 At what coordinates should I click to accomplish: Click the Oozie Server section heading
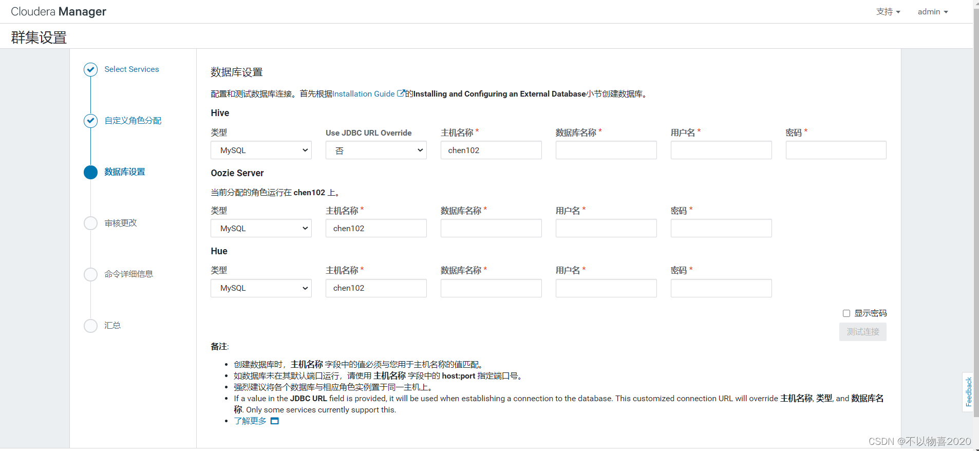pyautogui.click(x=237, y=173)
